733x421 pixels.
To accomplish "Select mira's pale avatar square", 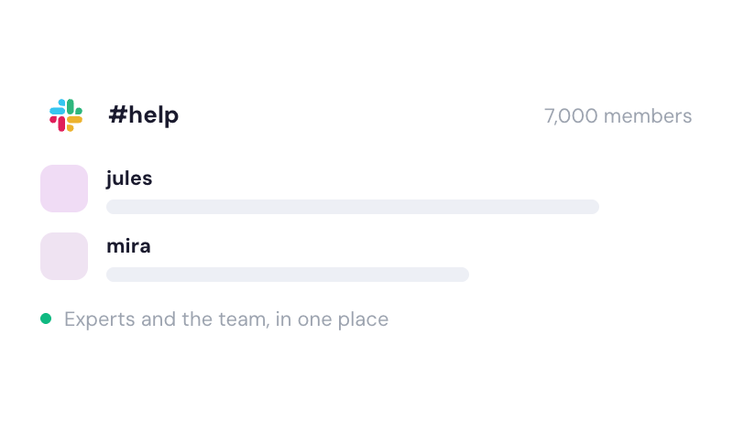I will pos(64,256).
